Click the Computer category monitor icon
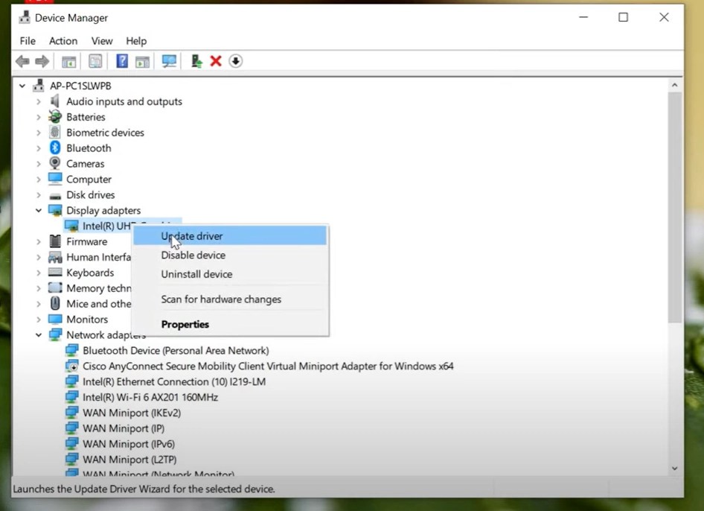 click(x=55, y=179)
